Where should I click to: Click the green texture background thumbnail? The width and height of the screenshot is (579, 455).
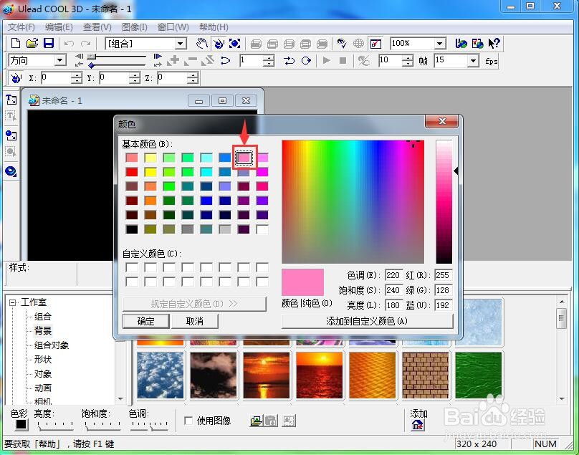click(479, 375)
